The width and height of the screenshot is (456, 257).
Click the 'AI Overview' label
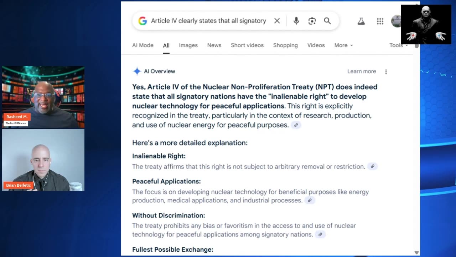(x=159, y=71)
